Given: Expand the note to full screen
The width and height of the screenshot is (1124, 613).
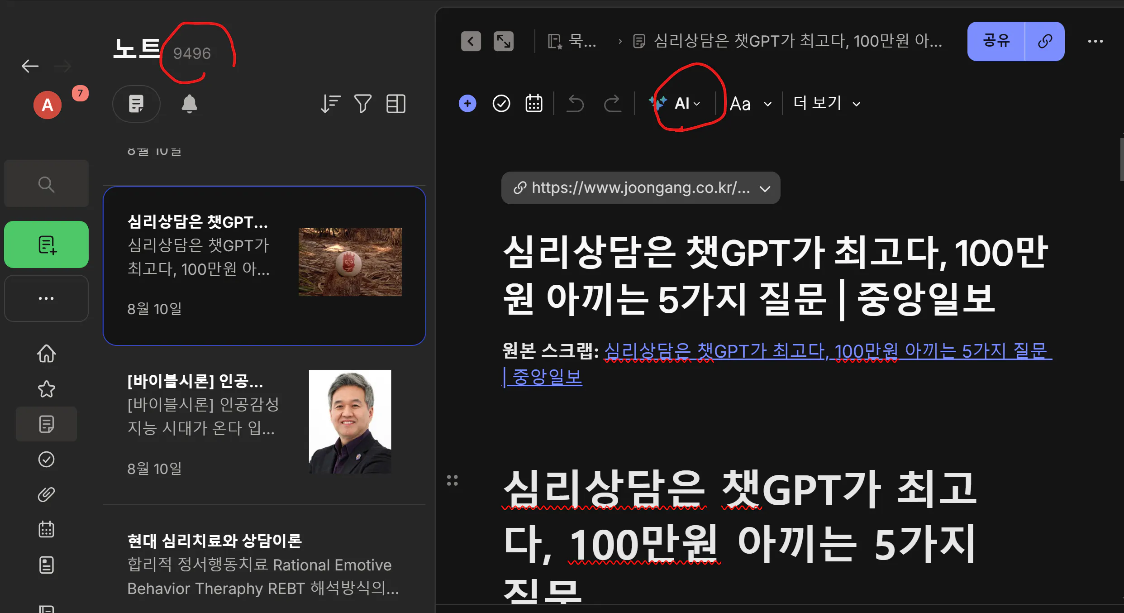Looking at the screenshot, I should [504, 42].
